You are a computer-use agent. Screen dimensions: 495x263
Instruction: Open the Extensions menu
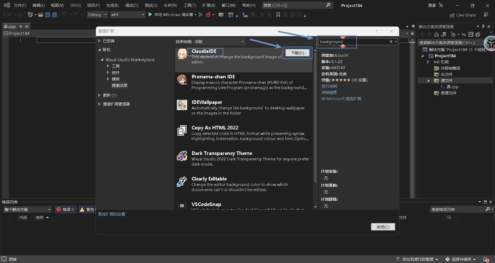(209, 5)
